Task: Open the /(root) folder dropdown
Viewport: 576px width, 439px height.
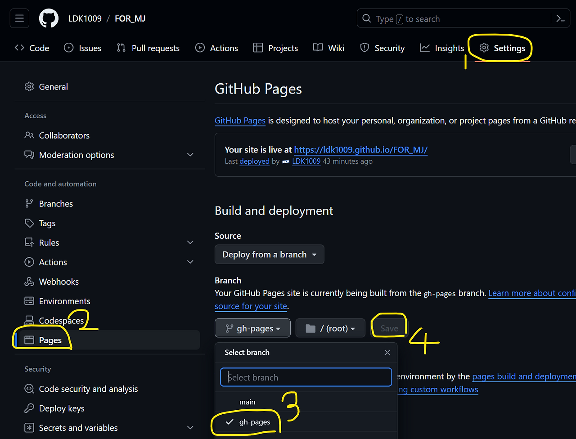Action: point(330,328)
